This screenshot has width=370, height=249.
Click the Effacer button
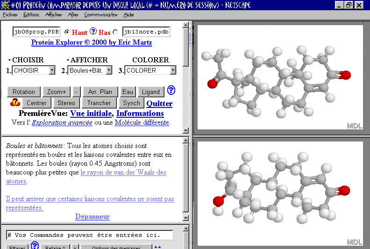pos(17,247)
